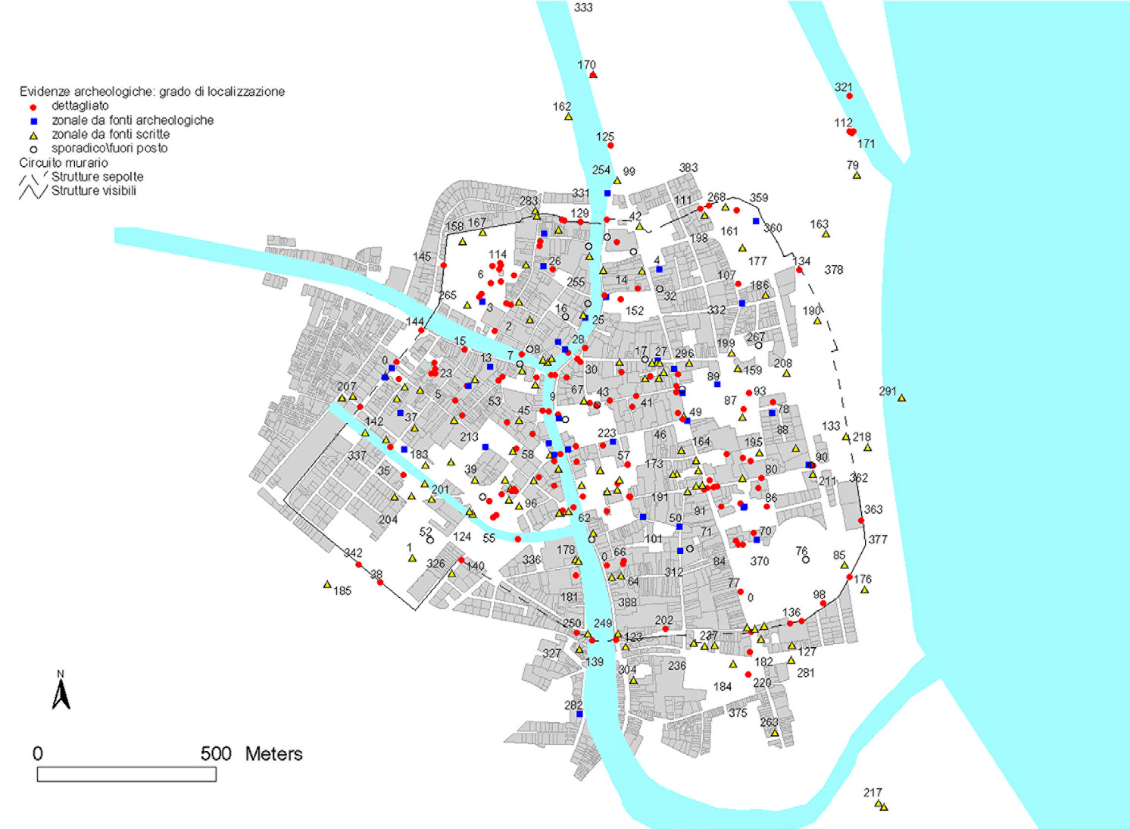1130x829 pixels.
Task: Click the blue square legend symbol
Action: (x=34, y=121)
